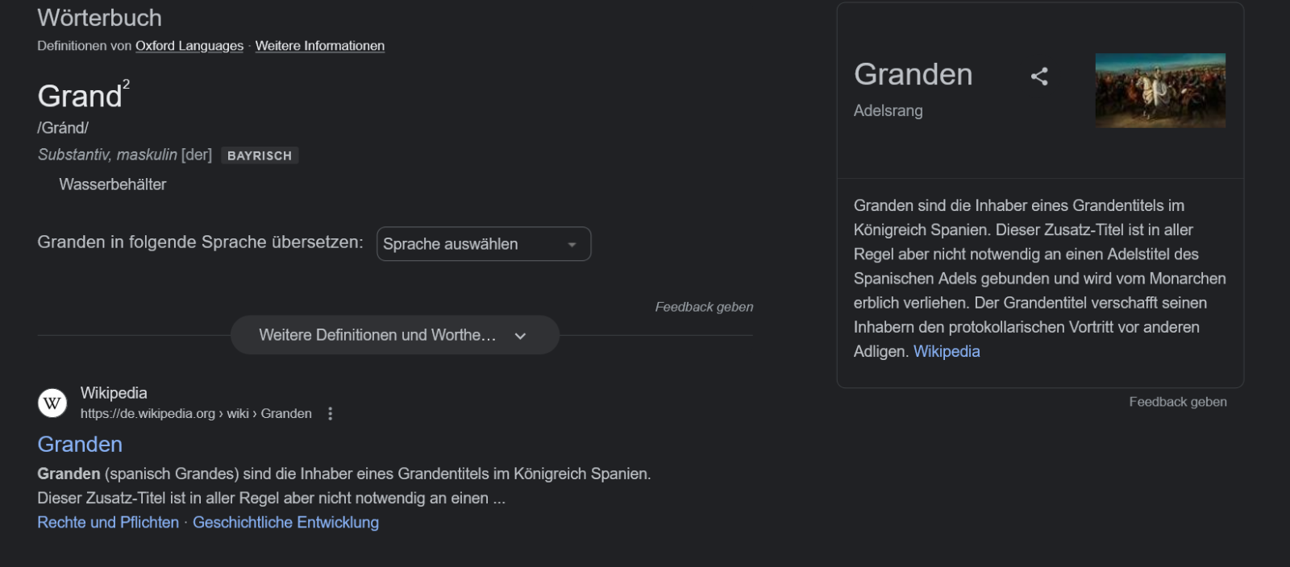The width and height of the screenshot is (1290, 567).
Task: Click Feedback geben under the dictionary box
Action: click(x=704, y=307)
